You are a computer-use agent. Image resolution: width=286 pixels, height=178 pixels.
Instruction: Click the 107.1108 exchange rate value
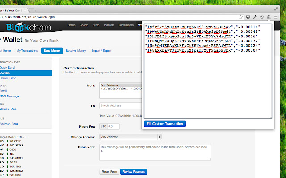click(16, 166)
